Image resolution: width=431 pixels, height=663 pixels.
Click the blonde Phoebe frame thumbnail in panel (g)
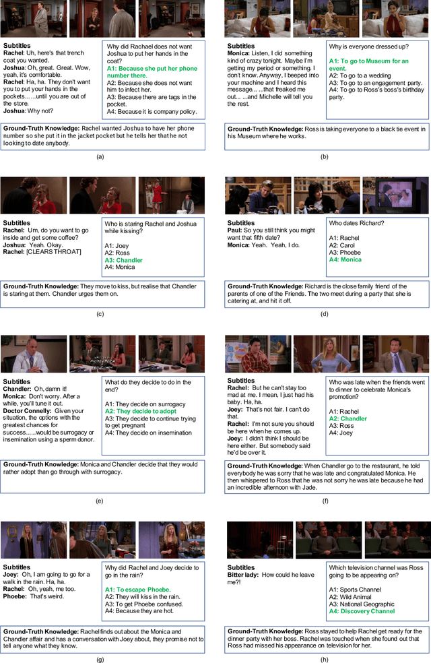pos(171,540)
